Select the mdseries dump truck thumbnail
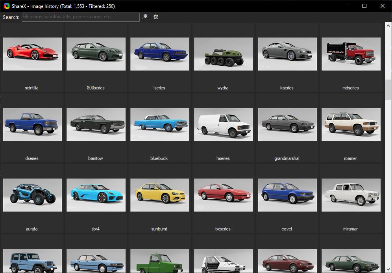Screen dimensions: 392x273 coord(351,54)
